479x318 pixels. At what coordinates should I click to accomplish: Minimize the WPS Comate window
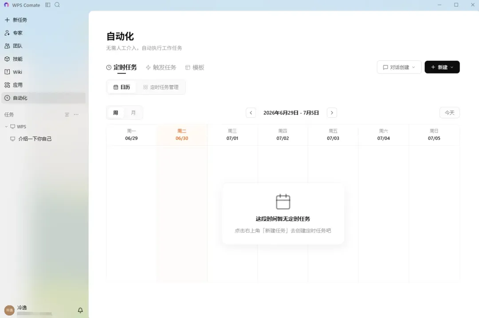[440, 5]
